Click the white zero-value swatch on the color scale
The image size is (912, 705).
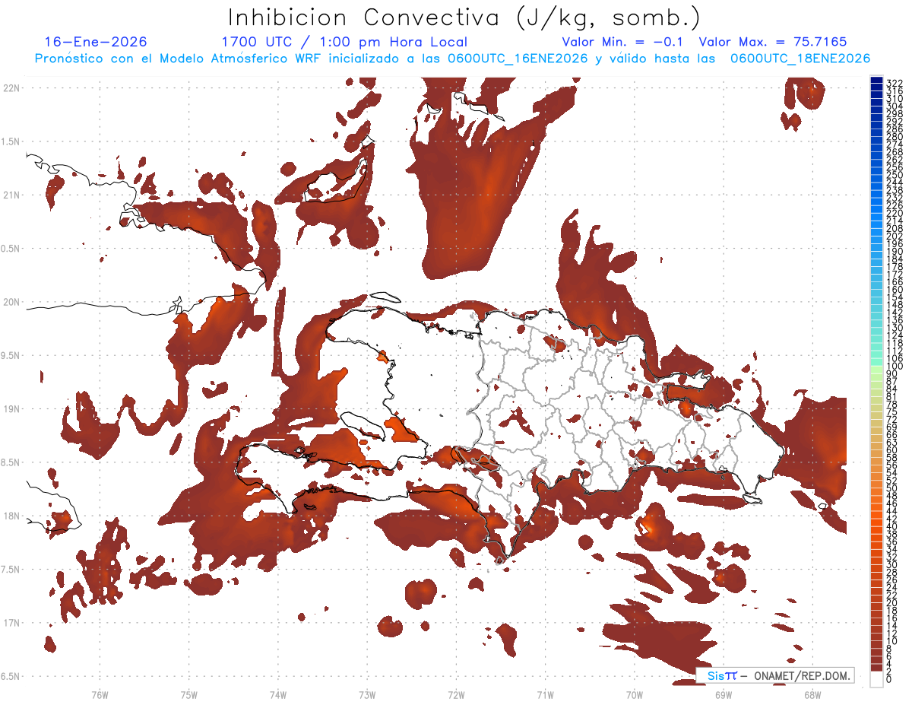click(876, 678)
